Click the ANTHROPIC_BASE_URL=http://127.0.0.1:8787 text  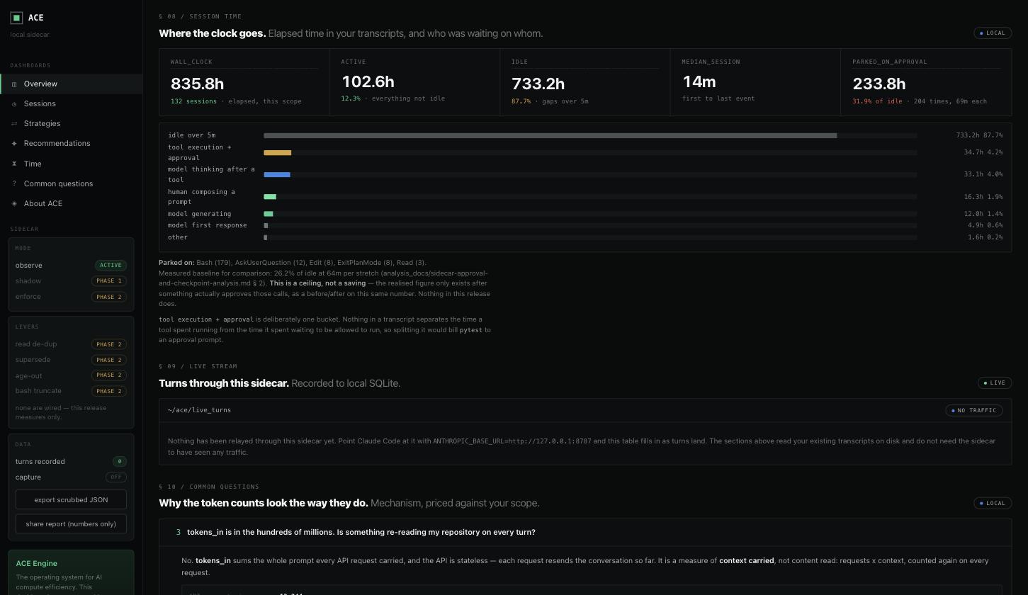point(512,441)
